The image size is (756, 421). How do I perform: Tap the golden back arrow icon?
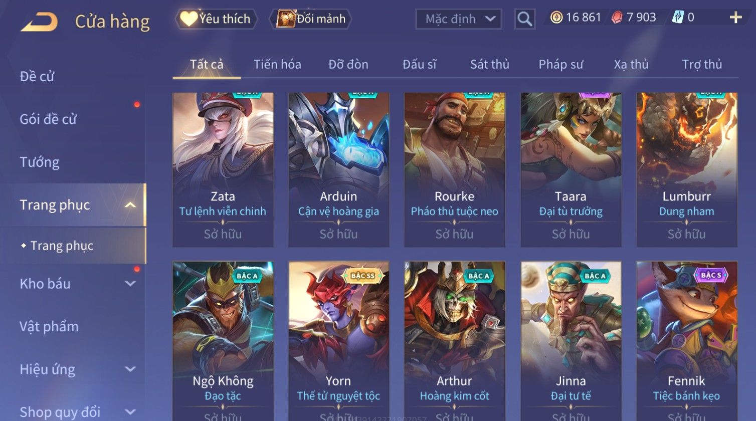tap(39, 22)
